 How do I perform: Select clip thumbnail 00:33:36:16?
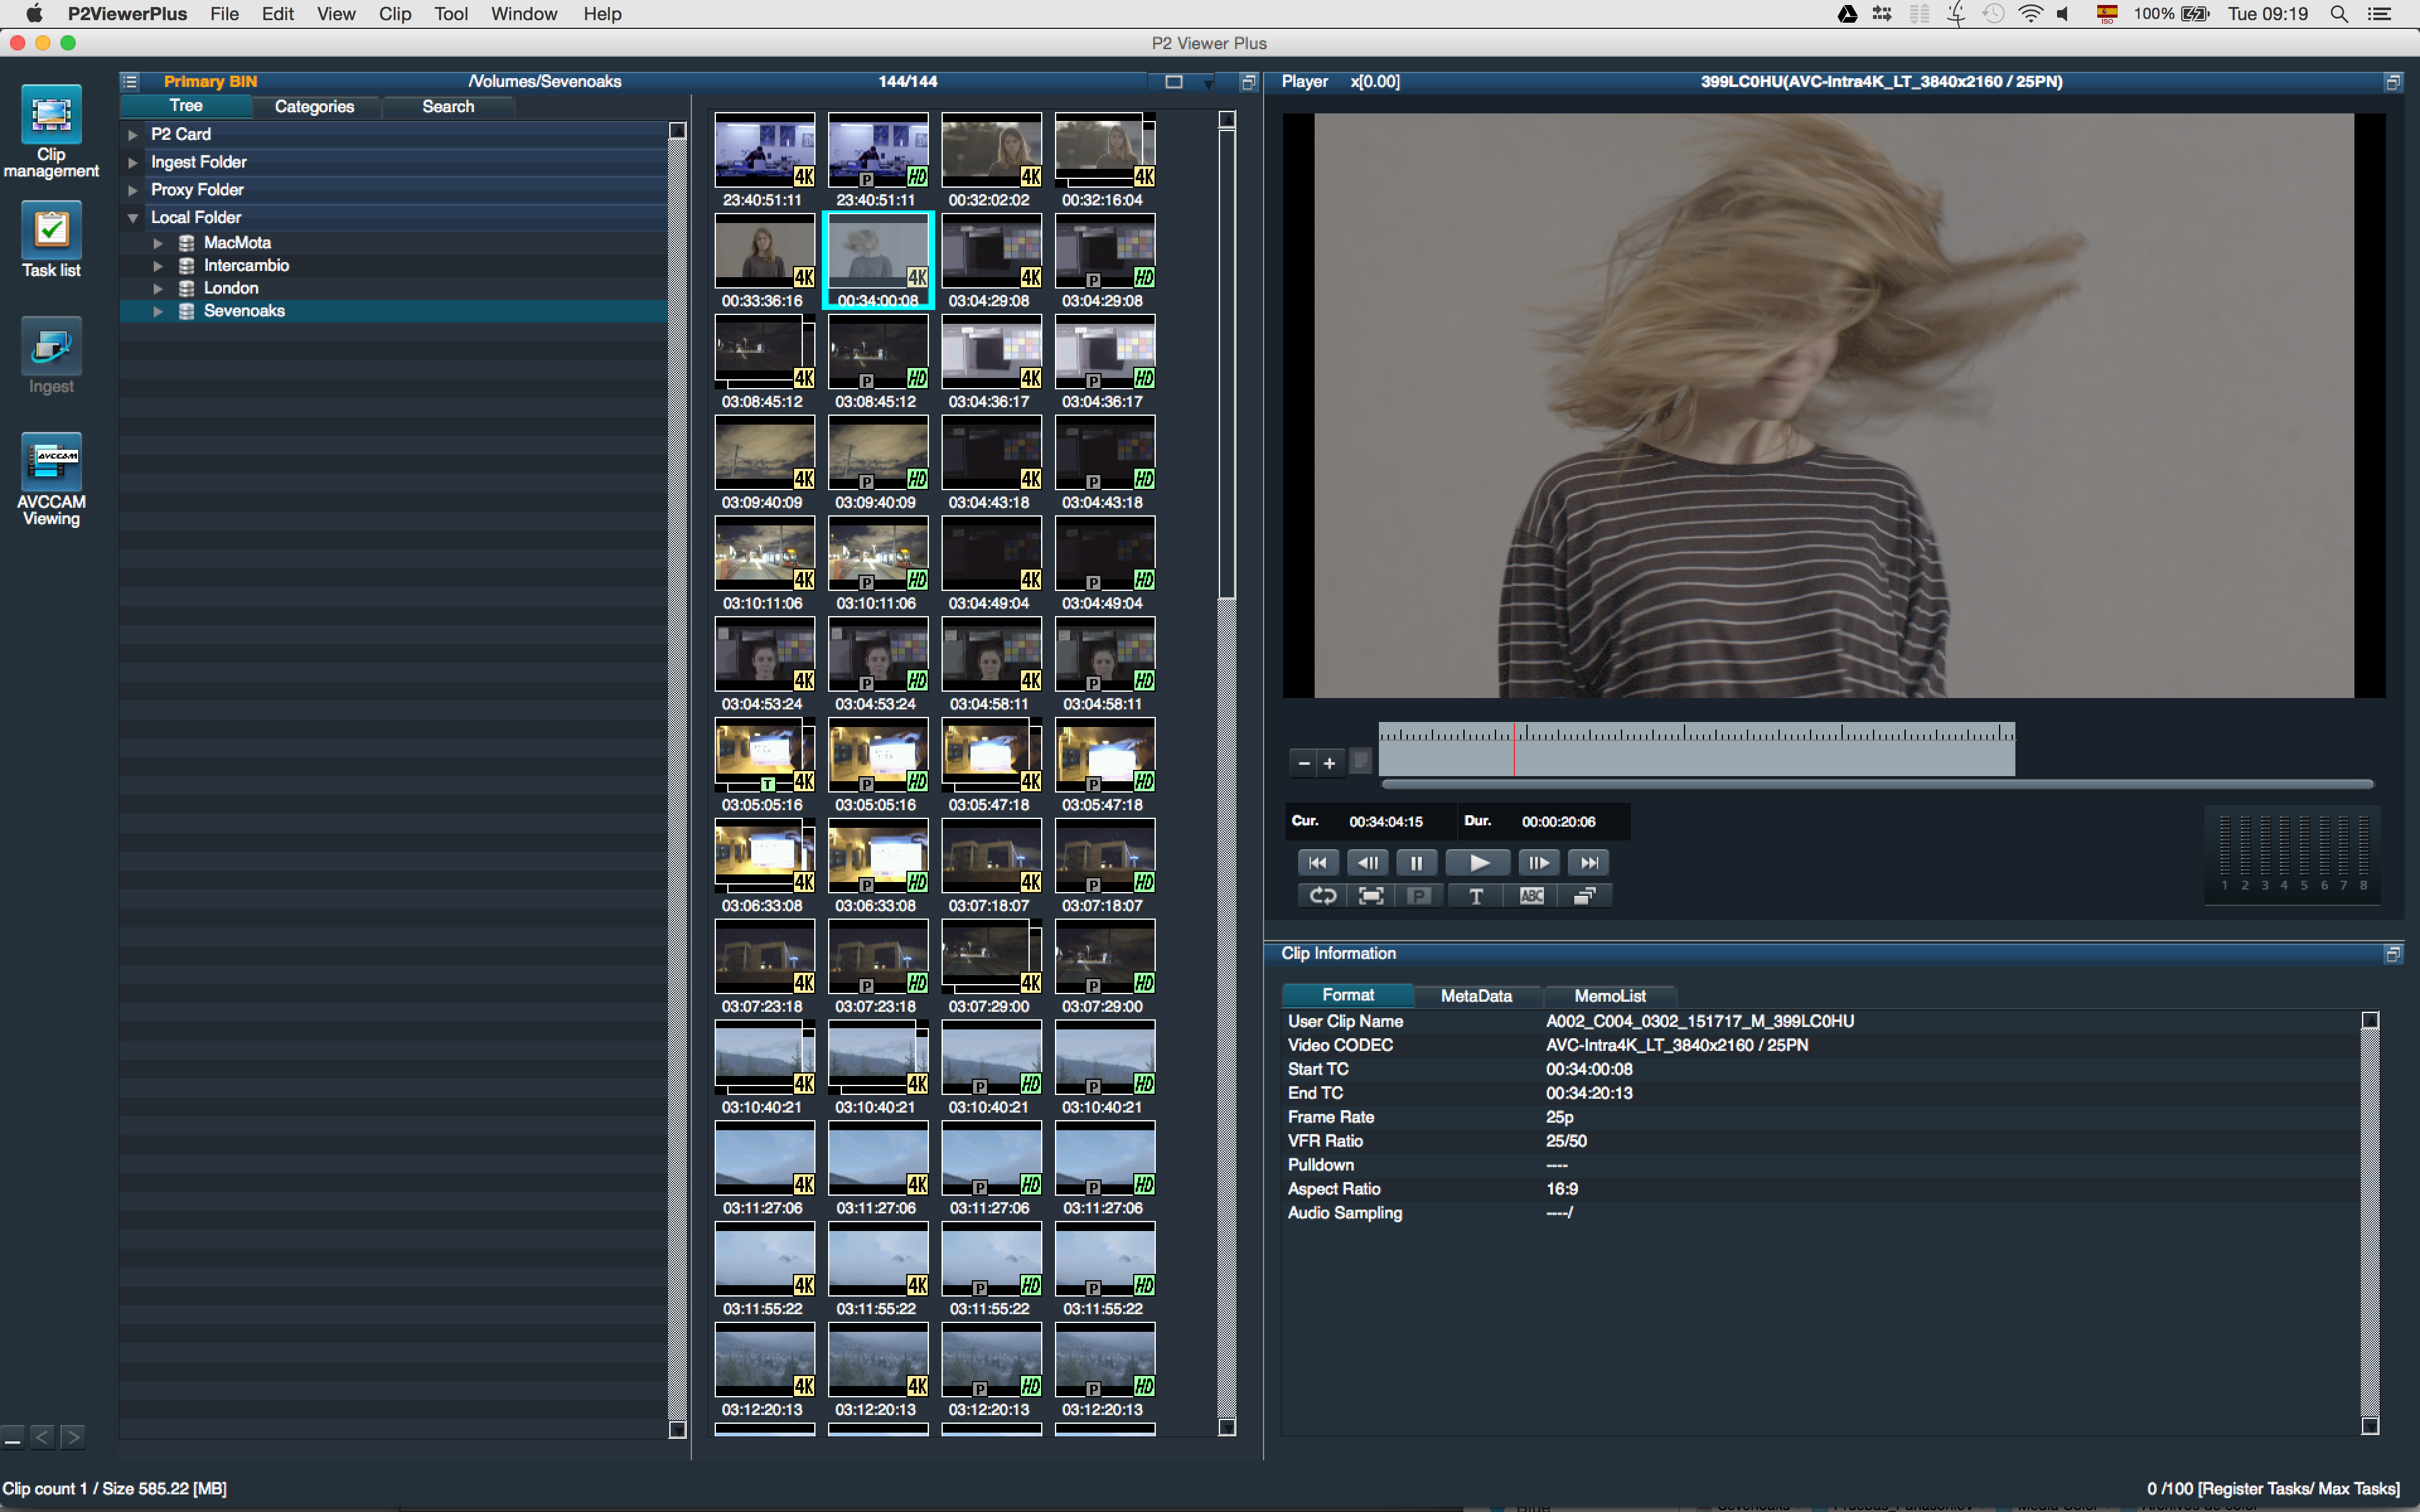764,252
